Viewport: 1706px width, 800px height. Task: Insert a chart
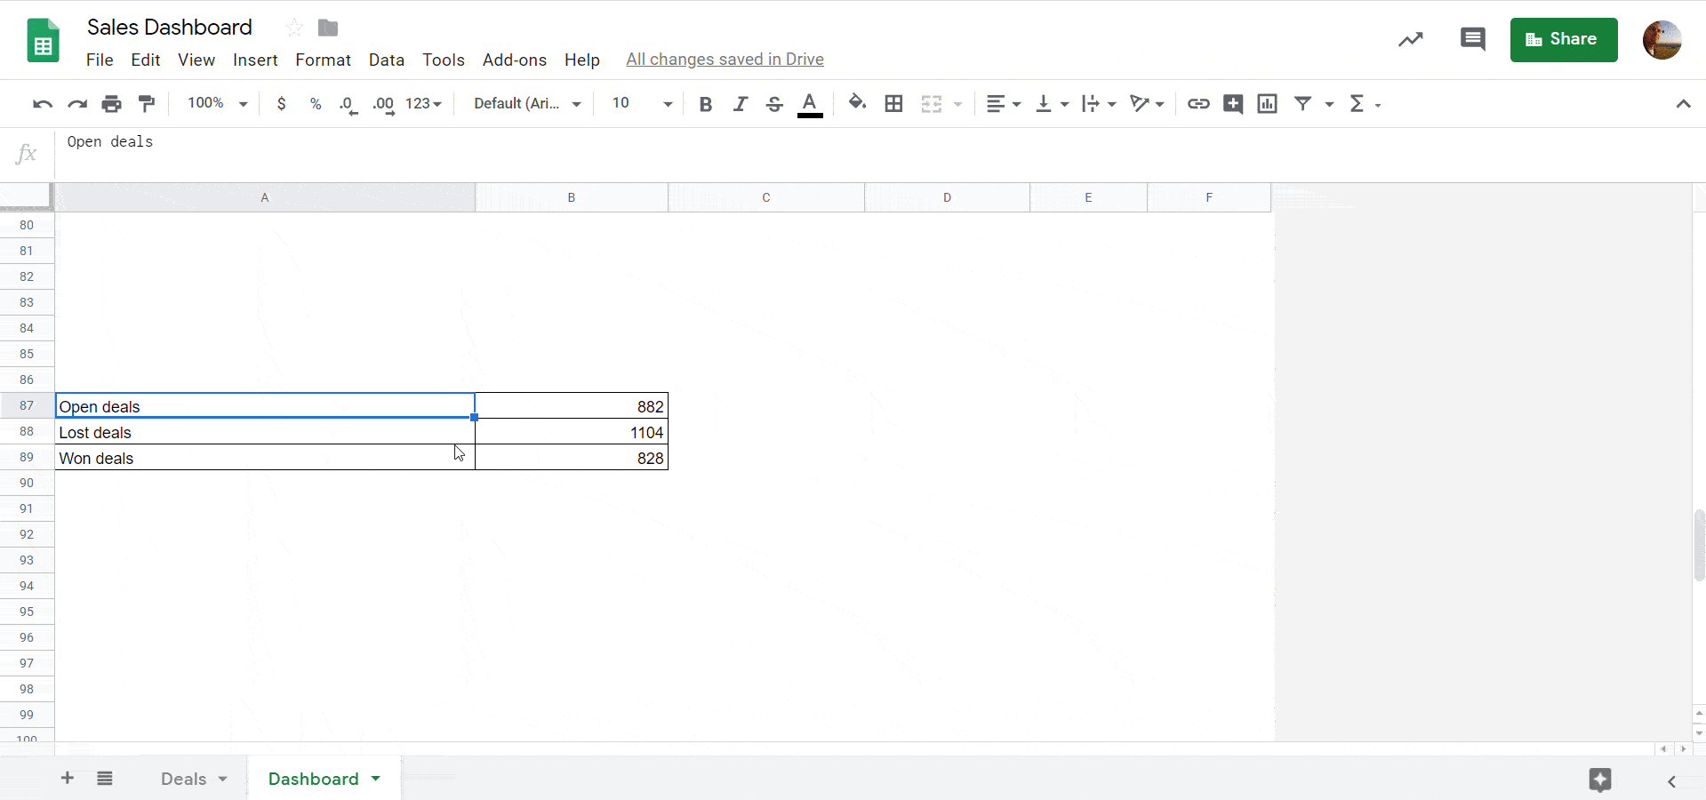point(1268,104)
